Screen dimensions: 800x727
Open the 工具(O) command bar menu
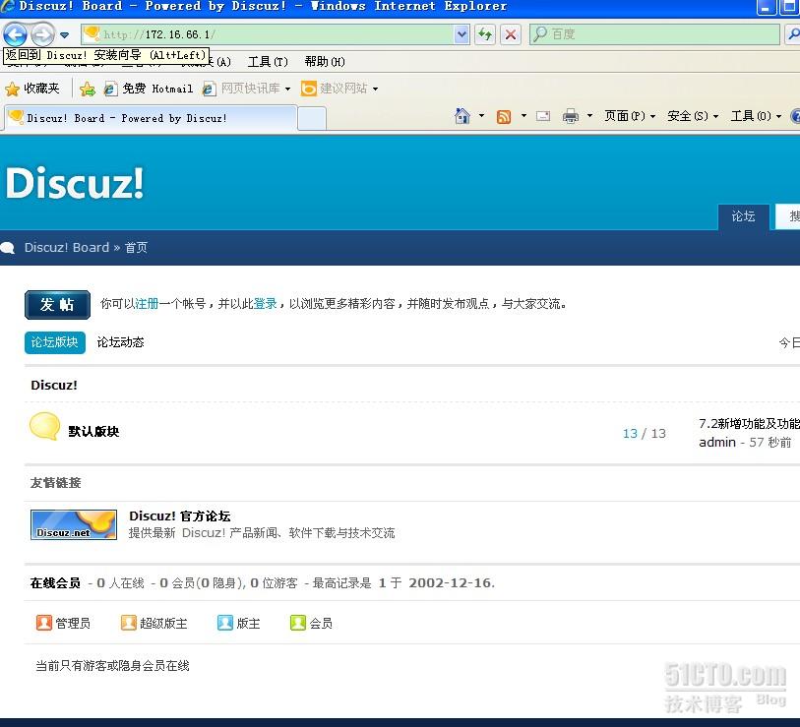coord(756,116)
